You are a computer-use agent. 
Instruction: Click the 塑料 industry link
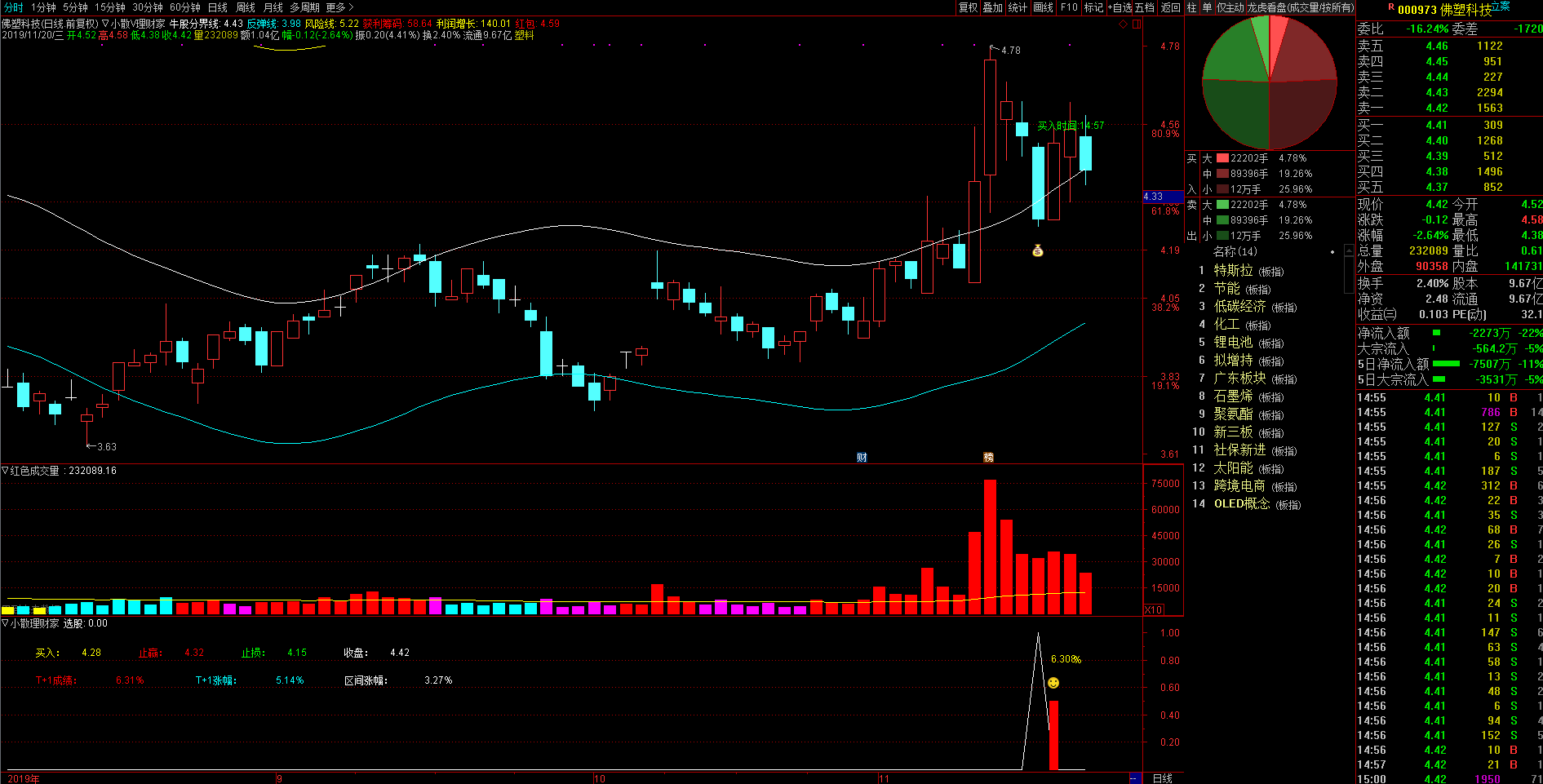pyautogui.click(x=524, y=35)
